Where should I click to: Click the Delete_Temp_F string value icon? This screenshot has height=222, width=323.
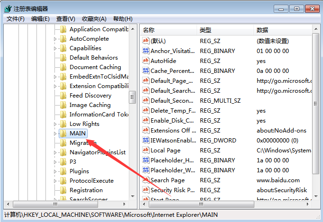[x=146, y=110]
